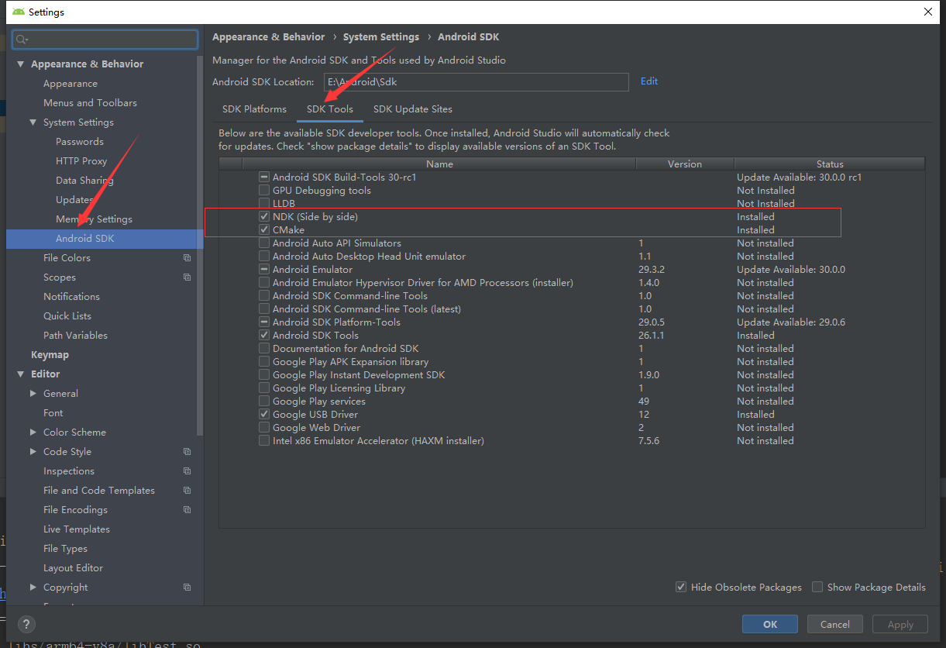This screenshot has height=648, width=946.
Task: Collapse the System Settings tree node
Action: coord(33,122)
